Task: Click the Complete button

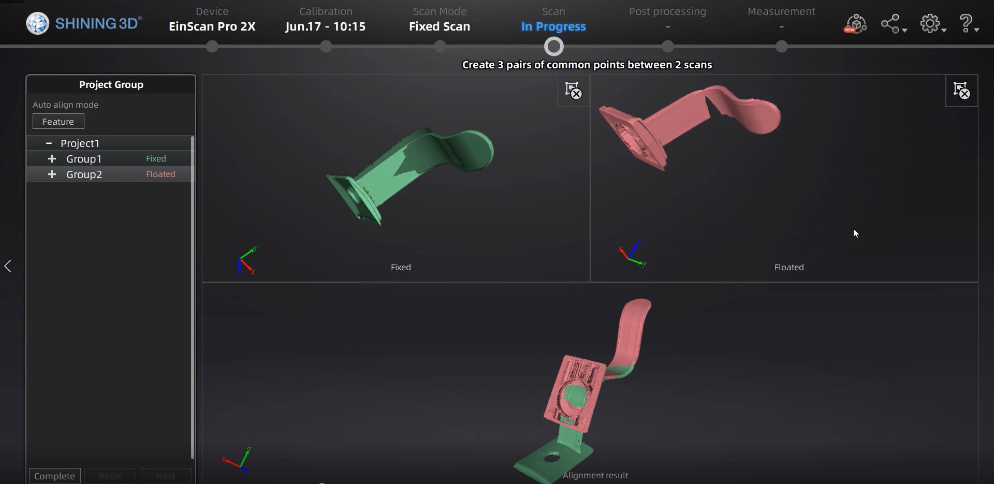Action: point(54,475)
